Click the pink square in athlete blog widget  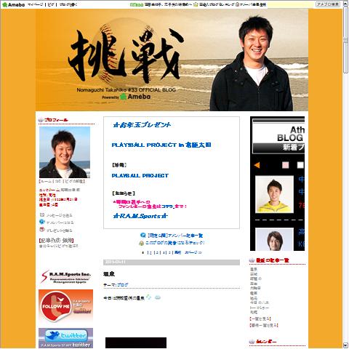click(286, 165)
